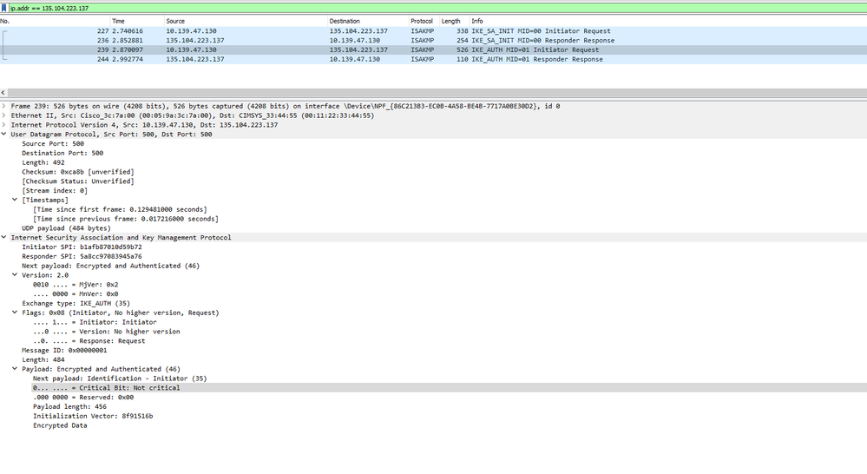
Task: Click the packet list horizontal scrollbar left arrow
Action: click(3, 93)
